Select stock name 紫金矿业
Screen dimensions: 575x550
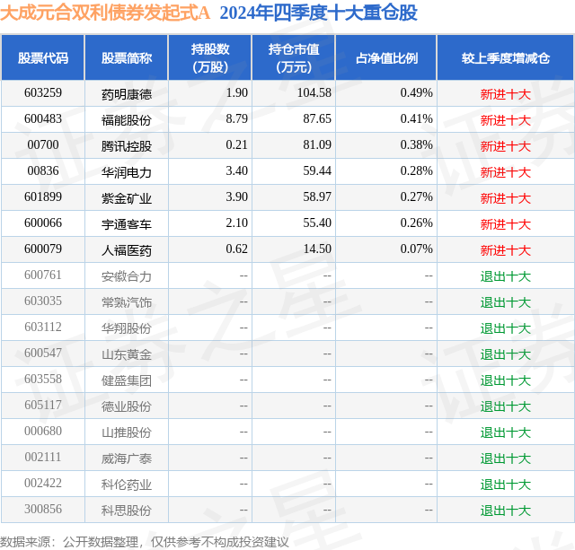click(x=127, y=198)
